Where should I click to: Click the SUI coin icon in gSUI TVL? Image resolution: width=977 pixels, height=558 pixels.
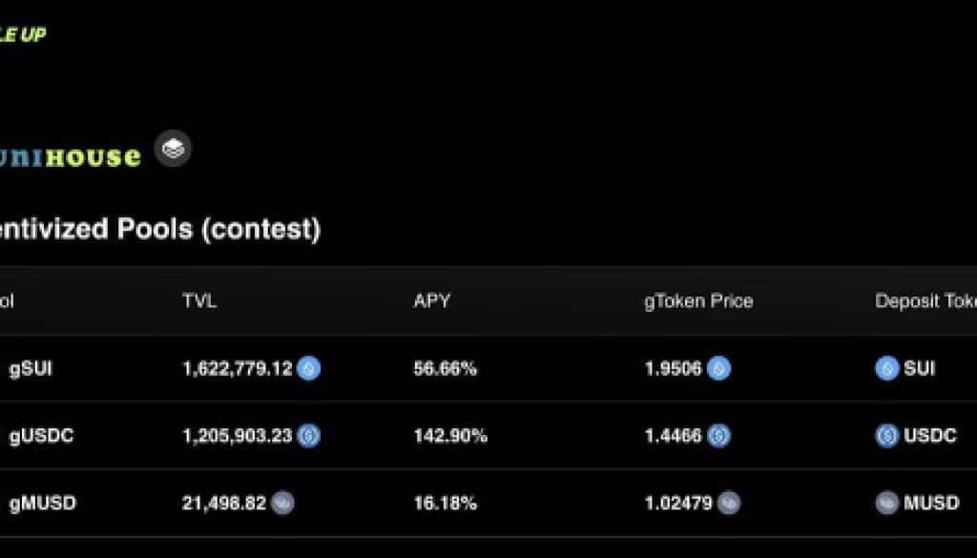[308, 368]
